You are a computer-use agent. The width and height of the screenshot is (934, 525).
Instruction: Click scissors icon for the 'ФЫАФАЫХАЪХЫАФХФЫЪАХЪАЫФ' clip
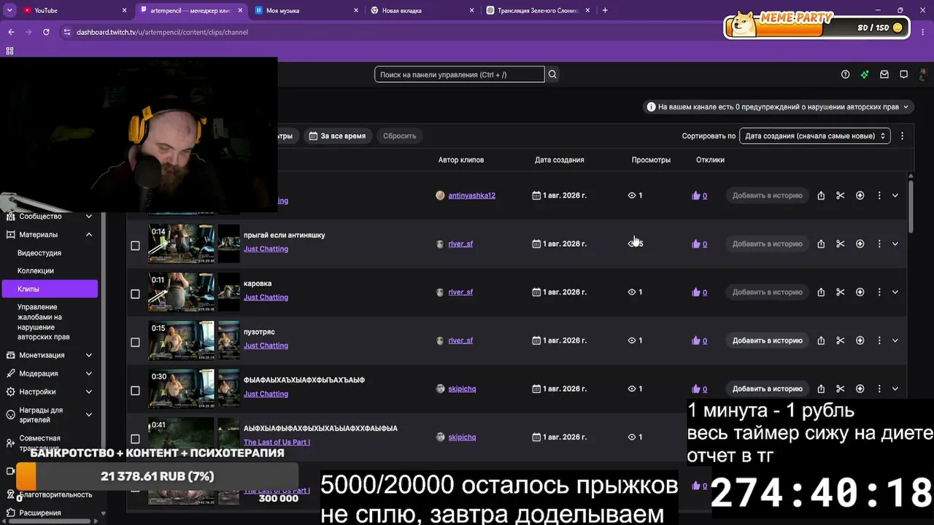pos(841,389)
